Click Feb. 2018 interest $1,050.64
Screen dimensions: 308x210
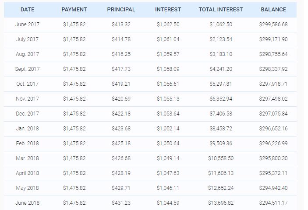point(168,143)
